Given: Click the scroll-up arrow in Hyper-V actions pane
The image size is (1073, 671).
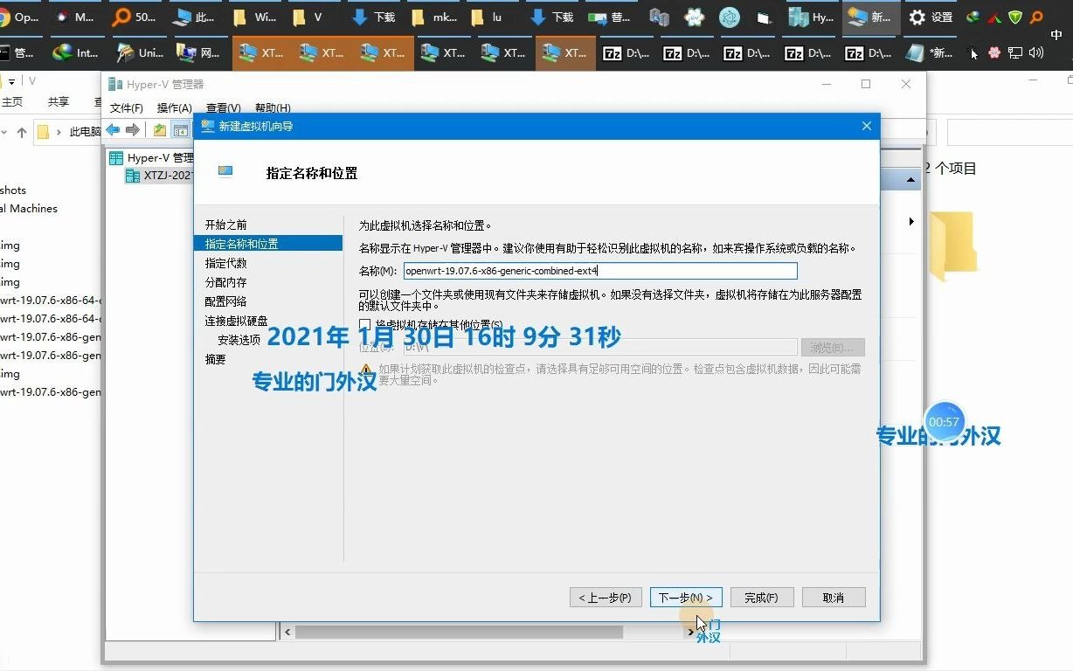Looking at the screenshot, I should coord(911,179).
